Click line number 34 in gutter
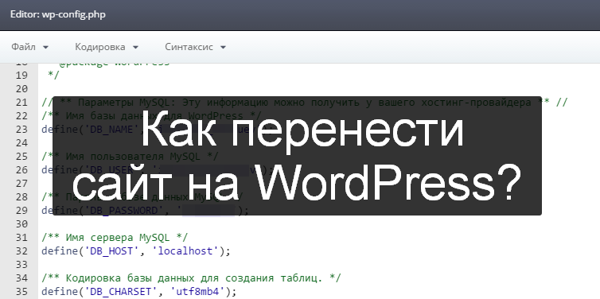Screen dimensions: 600x299 click(21, 278)
